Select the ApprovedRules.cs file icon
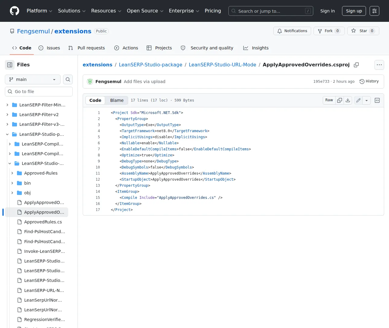Viewport: 389px width, 328px height. coord(19,222)
